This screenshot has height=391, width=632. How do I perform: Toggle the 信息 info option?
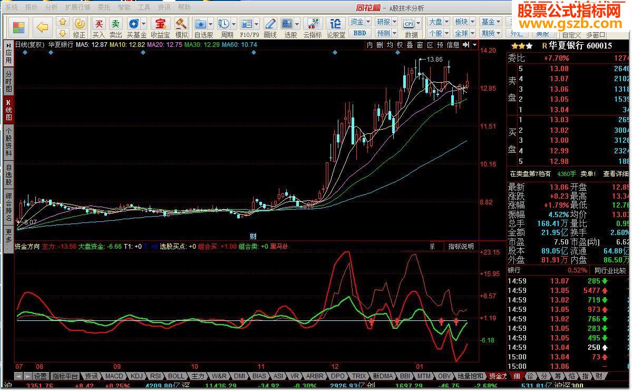[453, 45]
